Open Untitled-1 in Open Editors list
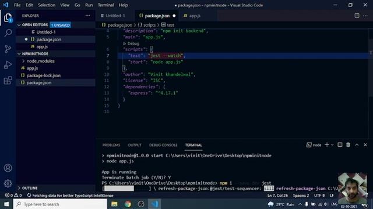Image resolution: width=373 pixels, height=209 pixels. (45, 32)
